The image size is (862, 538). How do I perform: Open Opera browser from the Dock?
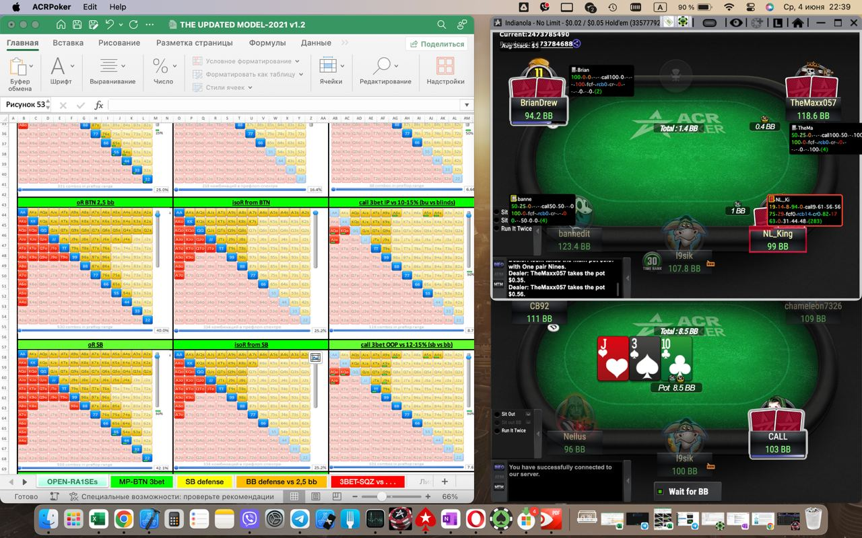pyautogui.click(x=475, y=519)
